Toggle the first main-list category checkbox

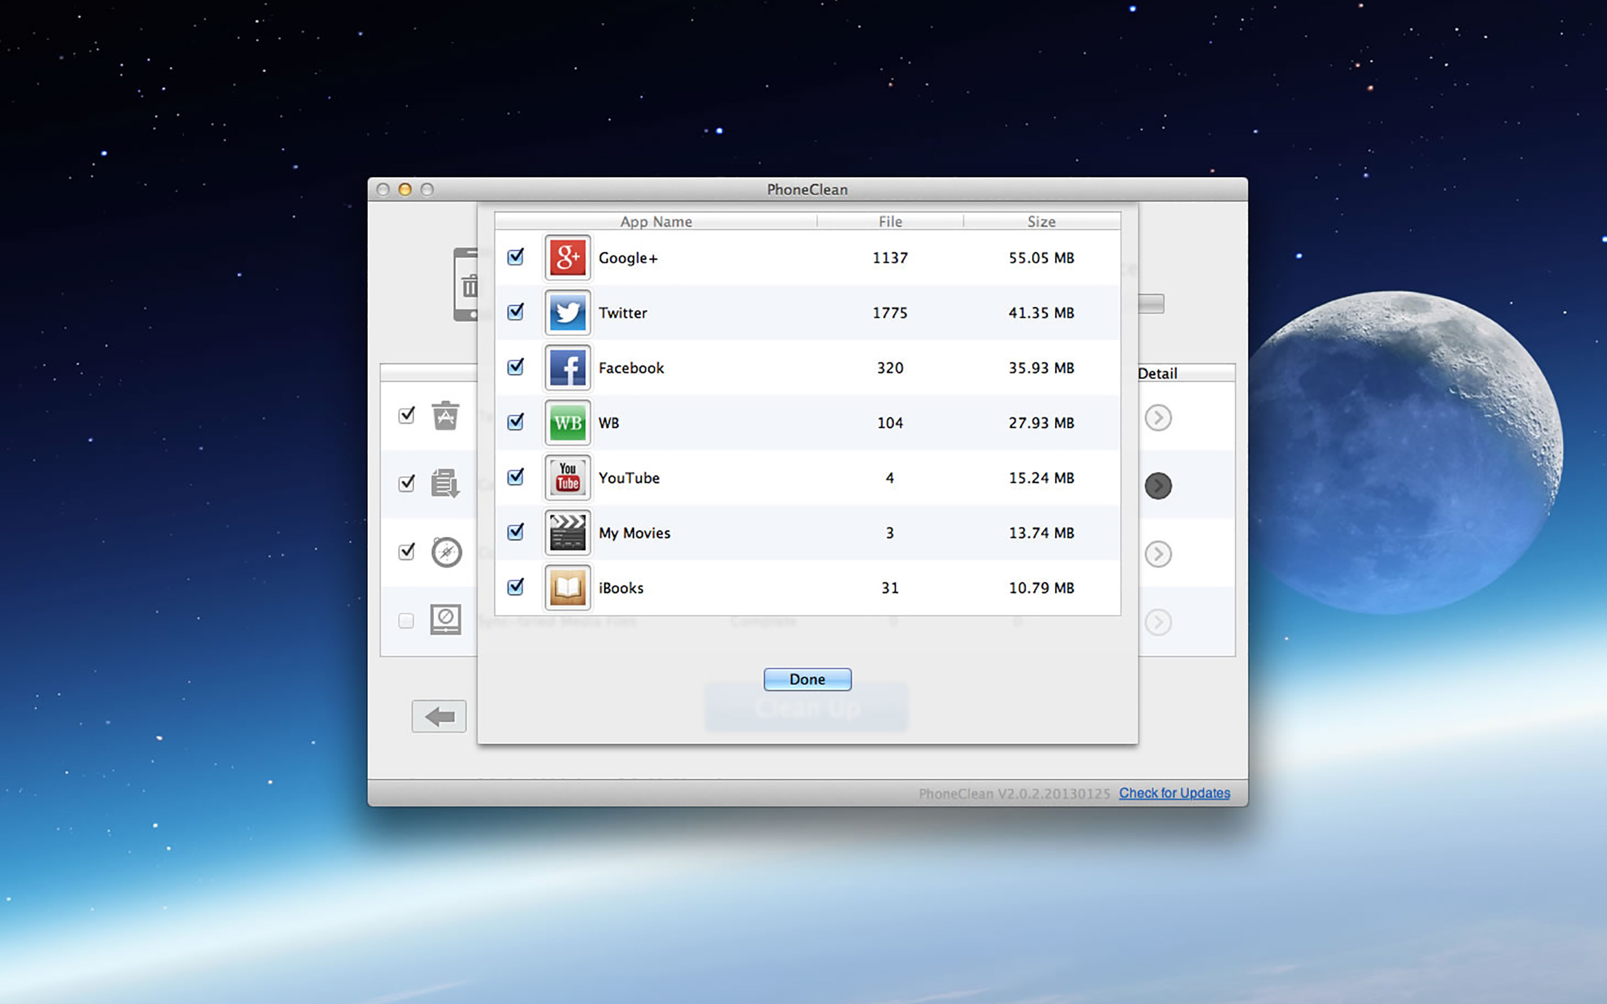[406, 415]
